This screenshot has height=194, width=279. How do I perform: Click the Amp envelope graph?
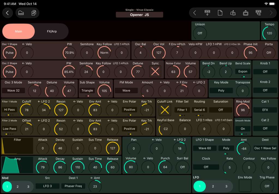tap(17, 165)
